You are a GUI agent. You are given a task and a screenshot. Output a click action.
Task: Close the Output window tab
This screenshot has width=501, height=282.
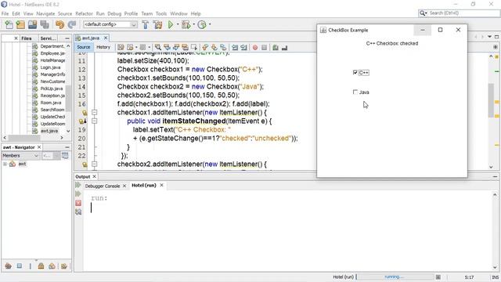click(94, 176)
